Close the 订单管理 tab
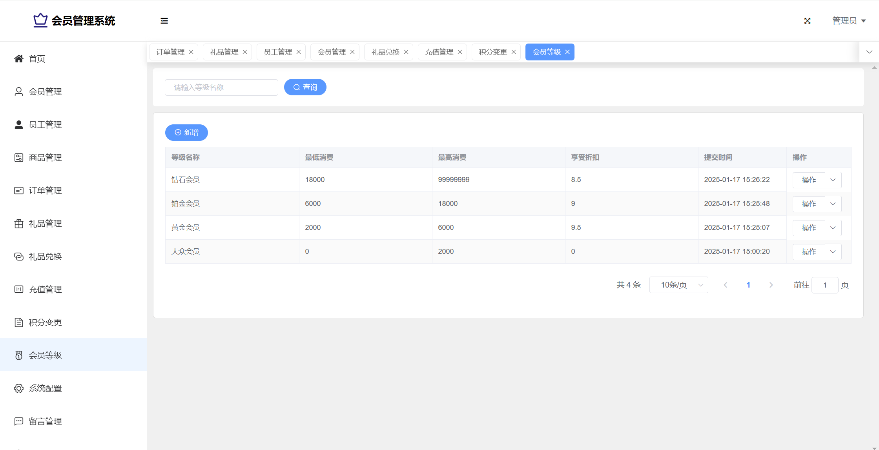Viewport: 879px width, 450px height. 191,52
